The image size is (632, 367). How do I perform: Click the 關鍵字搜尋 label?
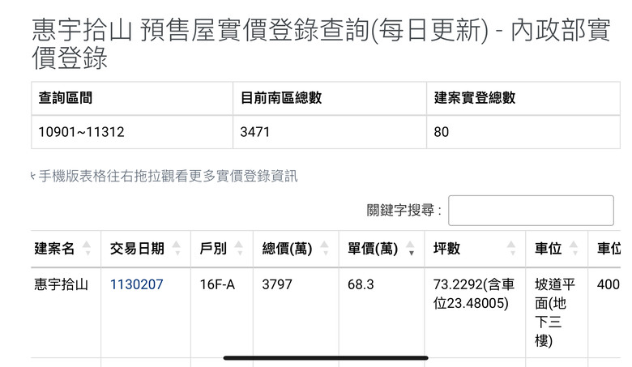click(x=404, y=211)
